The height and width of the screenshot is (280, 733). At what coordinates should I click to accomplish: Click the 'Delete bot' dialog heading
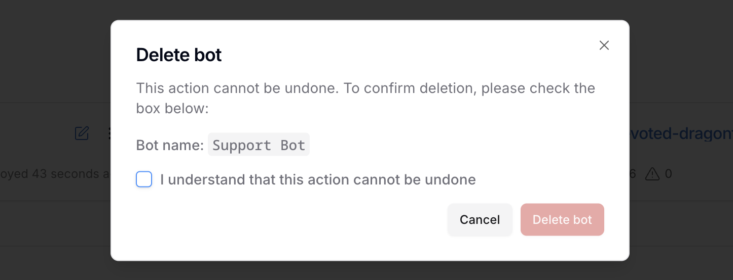pyautogui.click(x=179, y=55)
